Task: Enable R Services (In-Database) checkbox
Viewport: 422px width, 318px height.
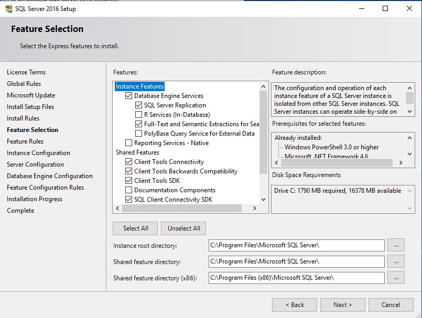Action: (x=138, y=115)
